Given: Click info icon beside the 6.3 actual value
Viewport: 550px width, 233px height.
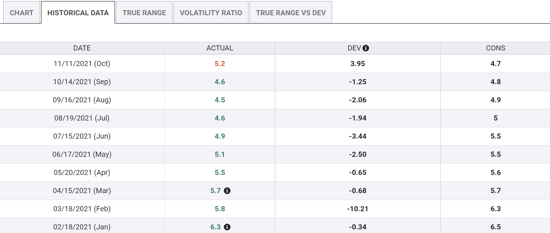Looking at the screenshot, I should 227,227.
